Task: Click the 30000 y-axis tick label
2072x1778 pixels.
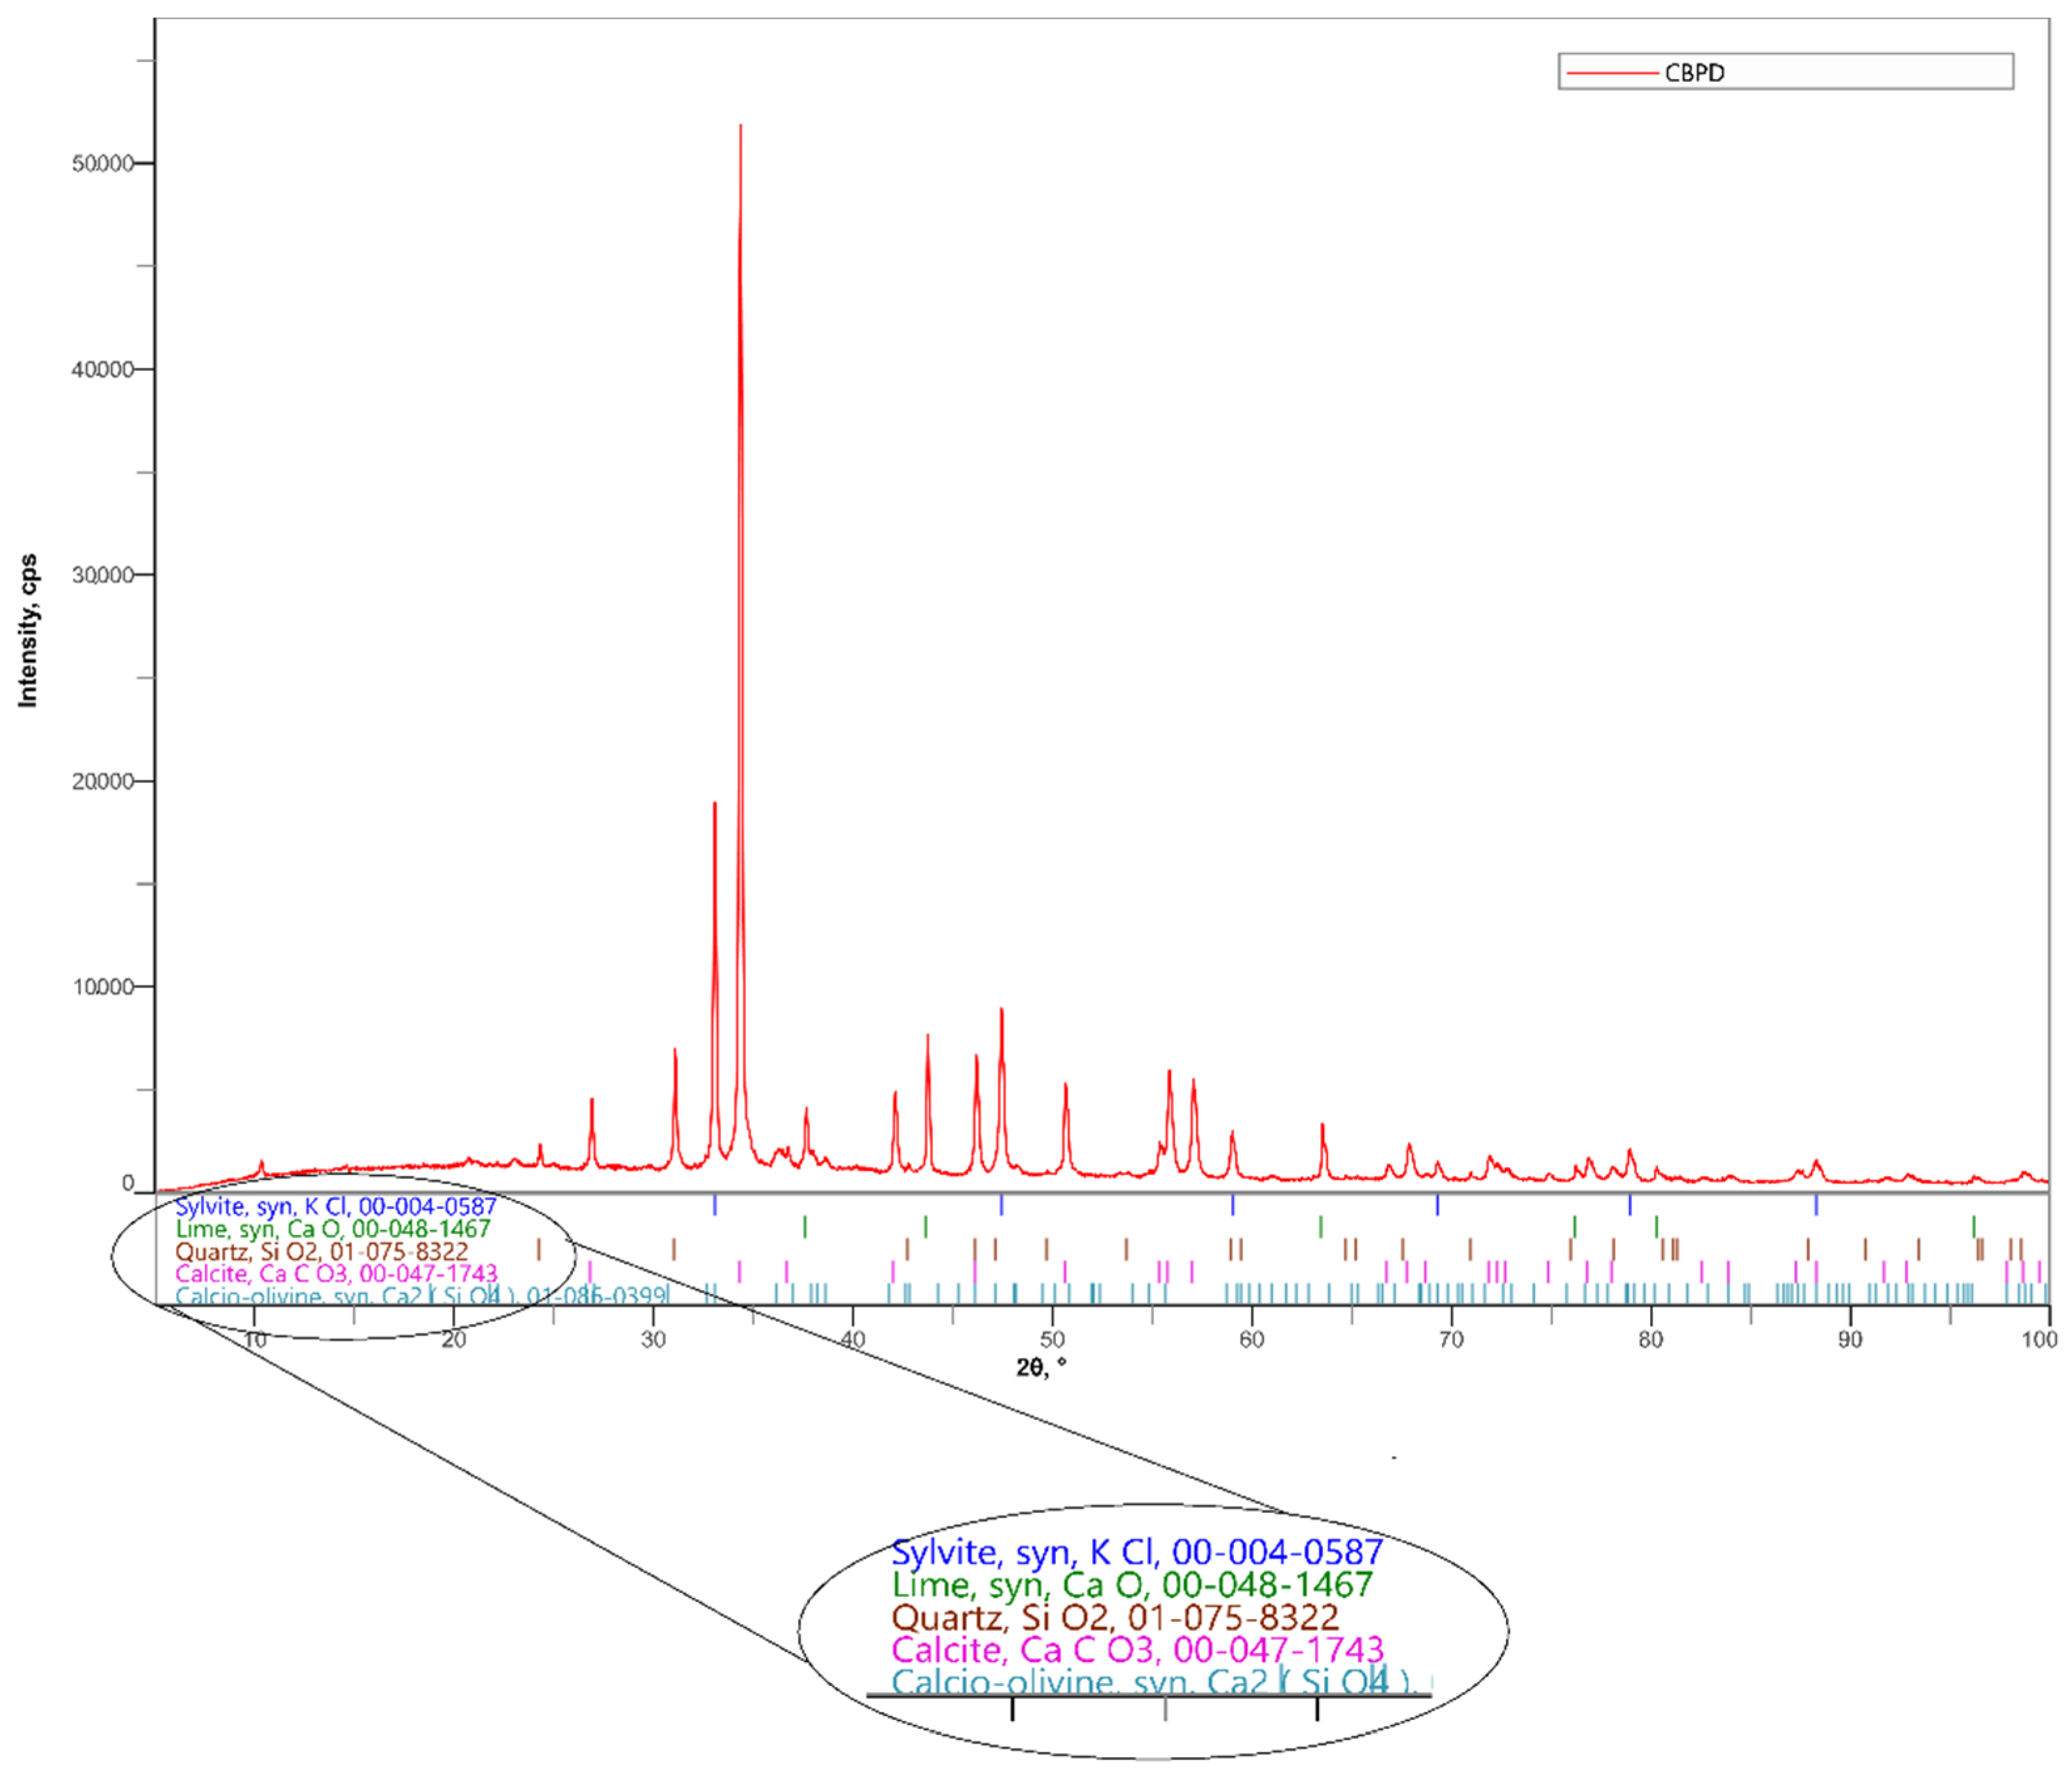Action: [102, 575]
